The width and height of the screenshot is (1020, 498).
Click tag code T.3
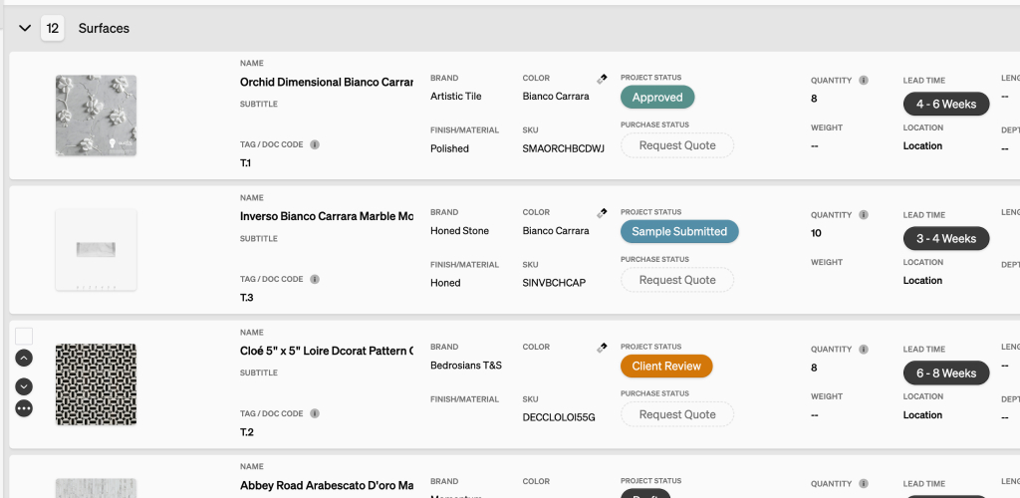[x=247, y=298]
